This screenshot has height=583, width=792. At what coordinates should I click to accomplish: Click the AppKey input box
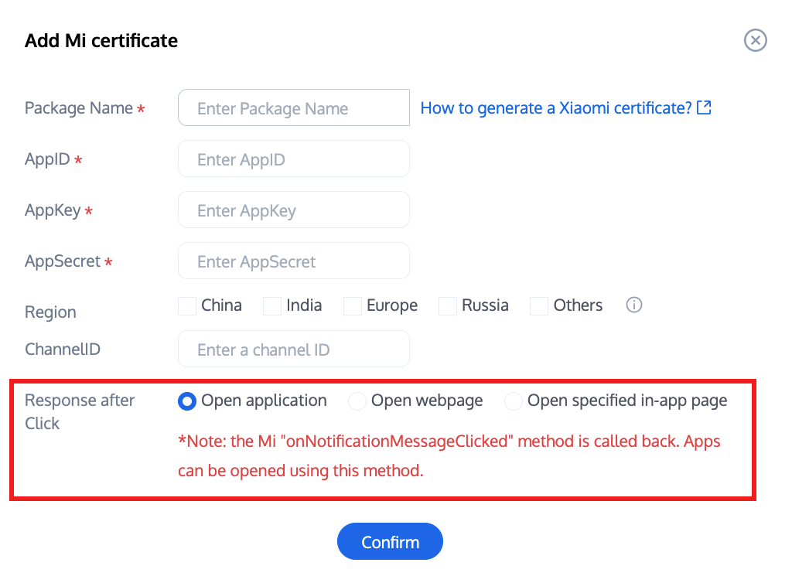[x=293, y=210]
